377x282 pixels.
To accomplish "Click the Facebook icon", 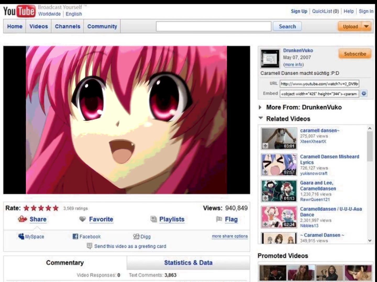I will click(x=75, y=237).
